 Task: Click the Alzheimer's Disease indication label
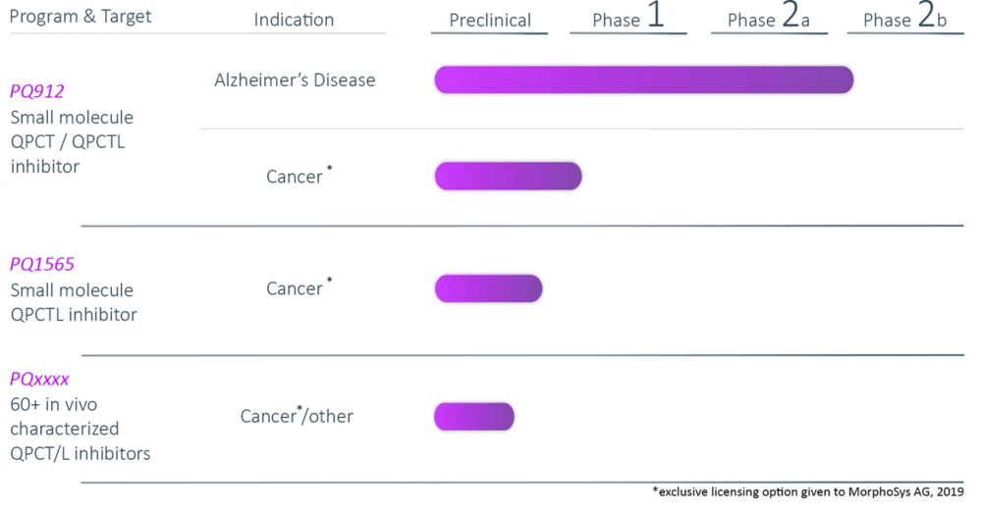[x=295, y=80]
